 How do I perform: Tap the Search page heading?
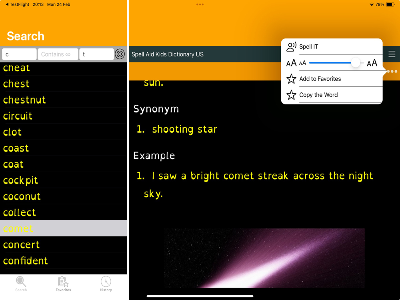tap(26, 36)
